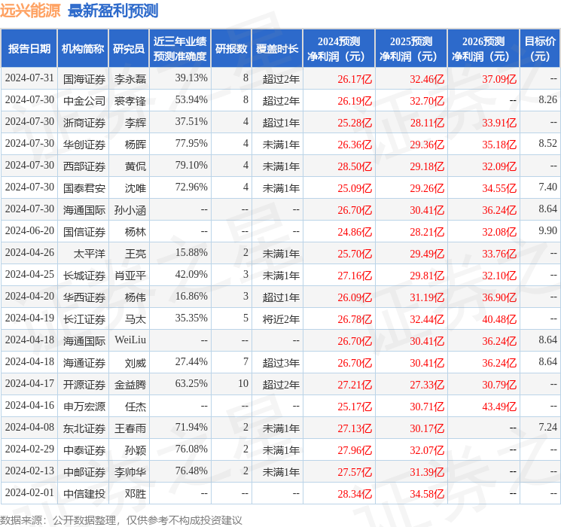Click the 申万宏源 institution cell
The height and width of the screenshot is (527, 561).
coord(84,406)
